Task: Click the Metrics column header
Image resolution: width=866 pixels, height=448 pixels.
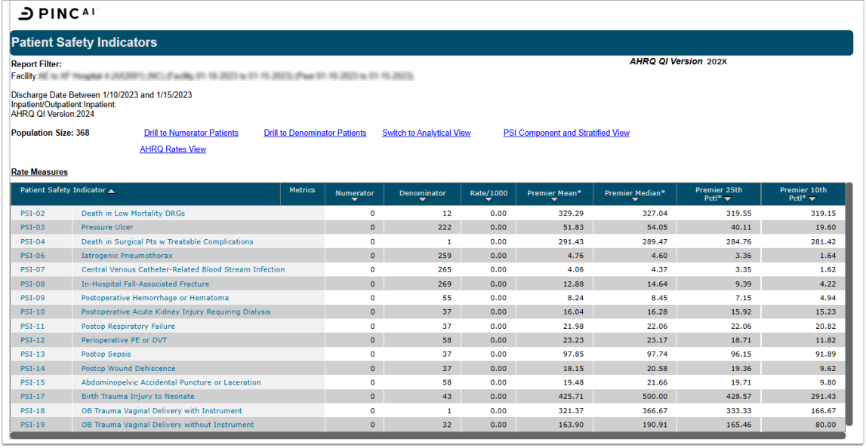Action: click(x=302, y=190)
